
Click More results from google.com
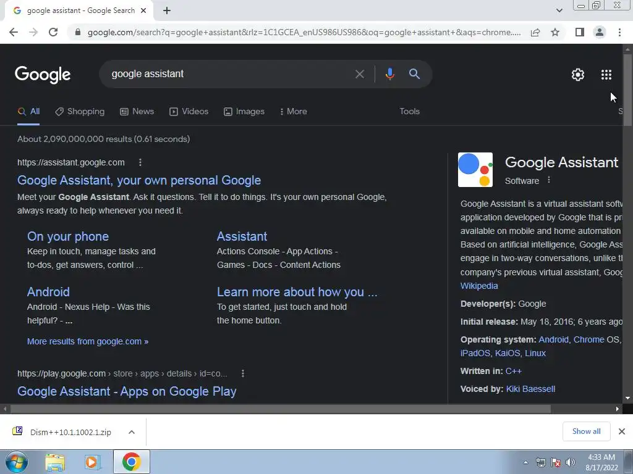(88, 341)
